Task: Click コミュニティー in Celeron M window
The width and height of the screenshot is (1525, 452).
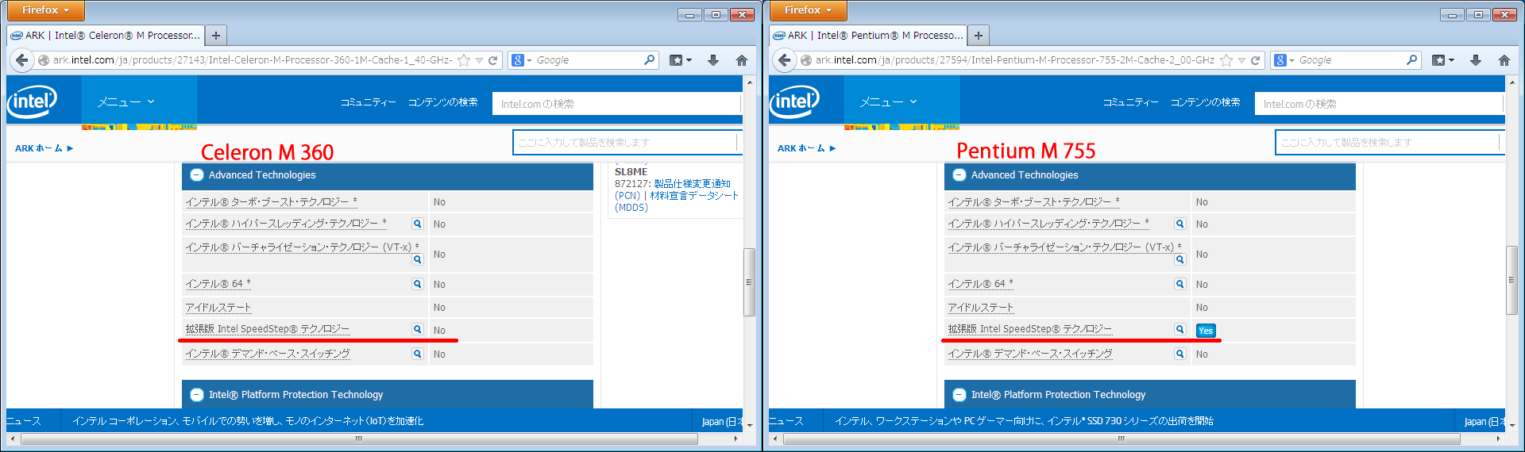Action: (x=368, y=102)
